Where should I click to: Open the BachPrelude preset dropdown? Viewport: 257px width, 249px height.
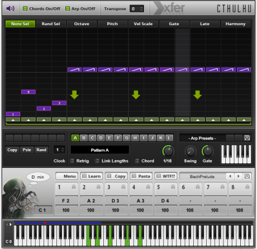(202, 176)
